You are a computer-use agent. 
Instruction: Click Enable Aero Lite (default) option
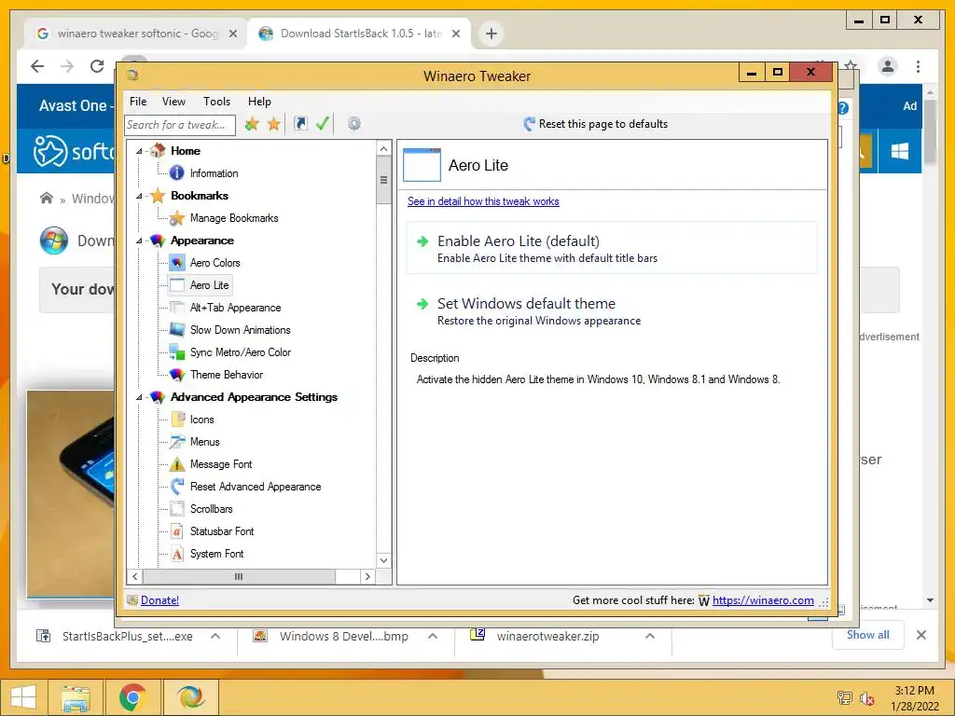click(612, 248)
